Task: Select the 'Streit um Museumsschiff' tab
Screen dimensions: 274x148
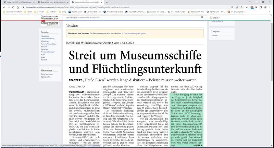Action: pos(87,2)
